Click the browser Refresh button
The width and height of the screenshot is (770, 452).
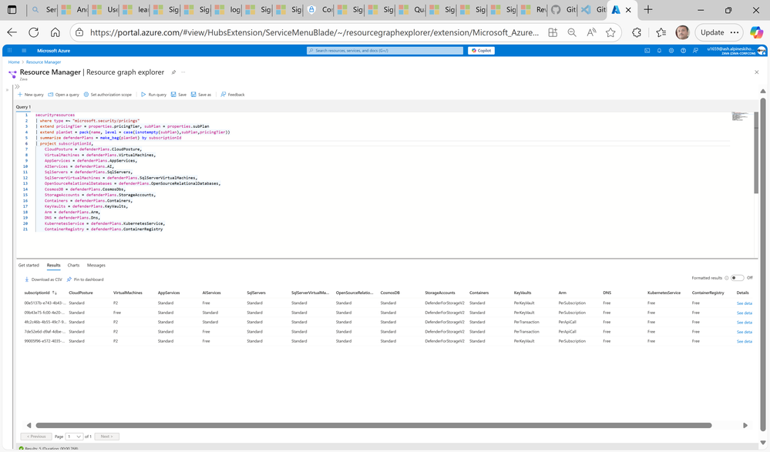(33, 32)
